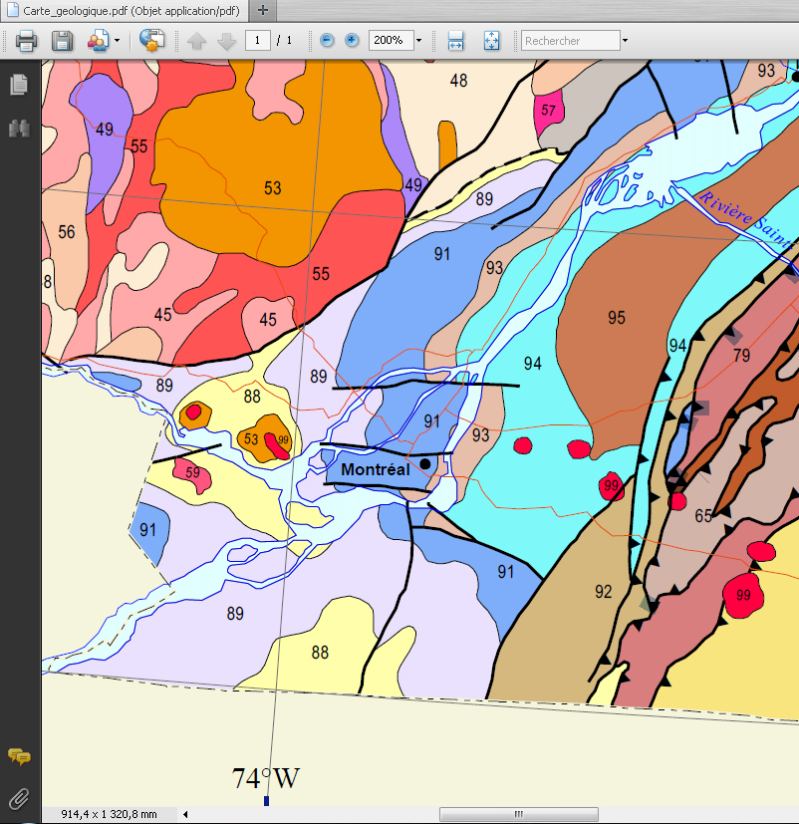
Task: Save the PDF with the floppy disk icon
Action: 62,41
